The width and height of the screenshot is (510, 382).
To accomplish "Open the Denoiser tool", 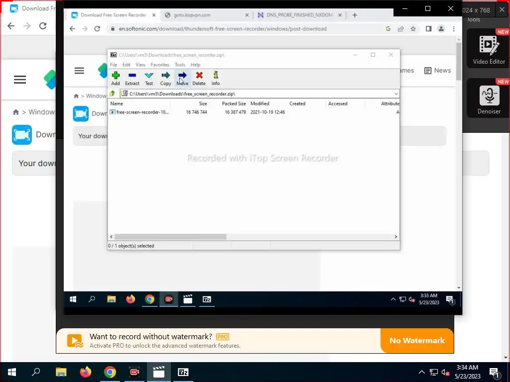I will point(489,98).
